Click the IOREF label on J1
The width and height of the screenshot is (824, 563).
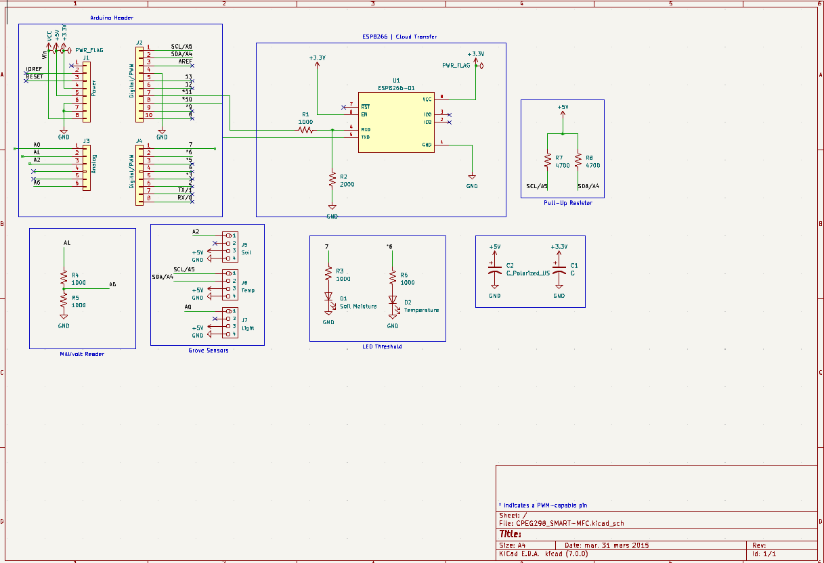tap(34, 69)
